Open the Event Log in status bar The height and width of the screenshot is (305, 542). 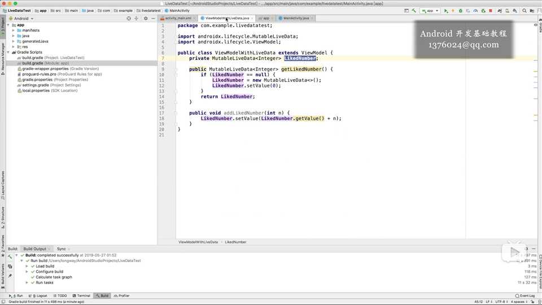coord(524,295)
